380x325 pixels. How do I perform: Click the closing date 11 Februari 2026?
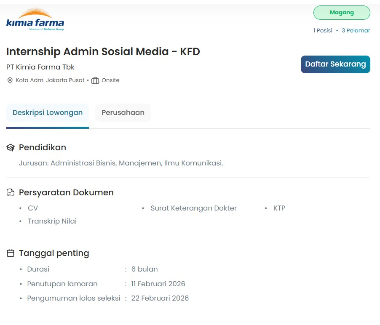[158, 284]
